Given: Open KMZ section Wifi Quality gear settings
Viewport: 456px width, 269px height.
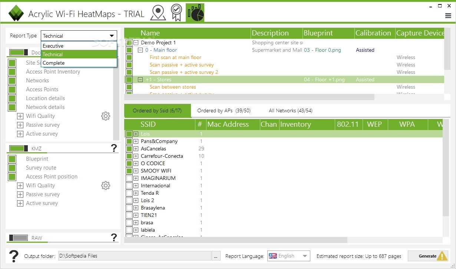Looking at the screenshot, I should pyautogui.click(x=106, y=185).
